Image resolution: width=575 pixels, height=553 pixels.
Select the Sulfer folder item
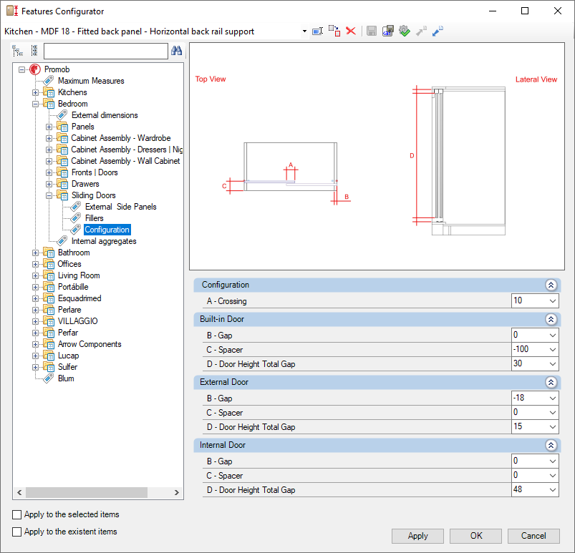pyautogui.click(x=67, y=367)
